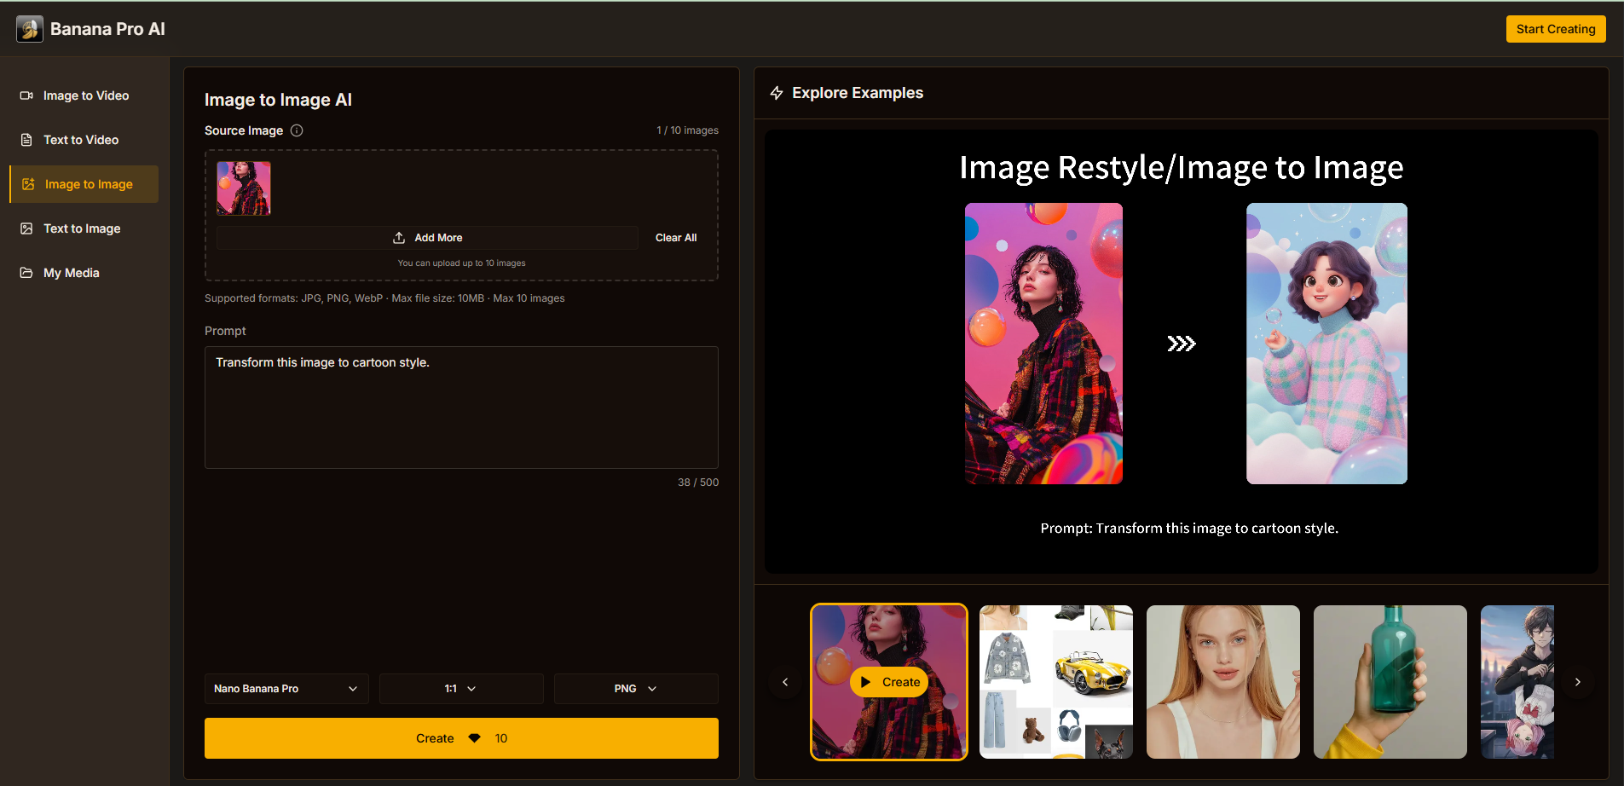This screenshot has width=1624, height=786.
Task: Open the PNG output format dropdown
Action: coord(636,689)
